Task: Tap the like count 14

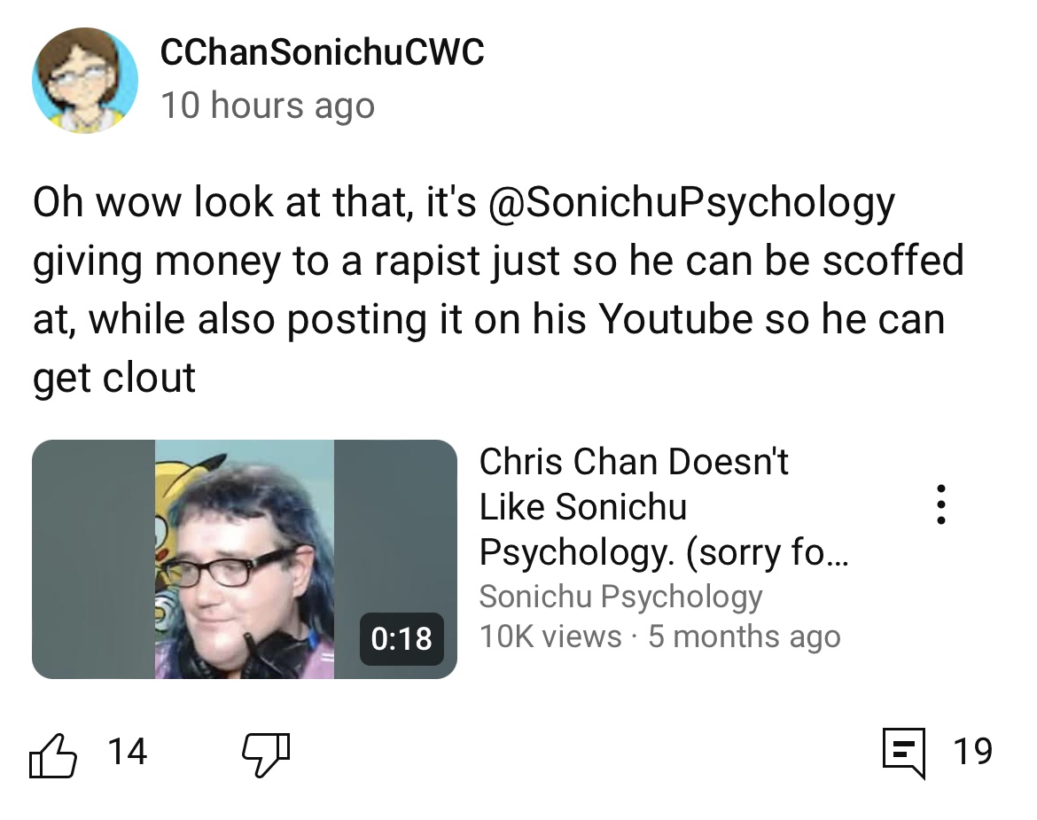Action: click(127, 752)
